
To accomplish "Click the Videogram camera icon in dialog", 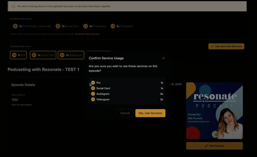I will (93, 99).
